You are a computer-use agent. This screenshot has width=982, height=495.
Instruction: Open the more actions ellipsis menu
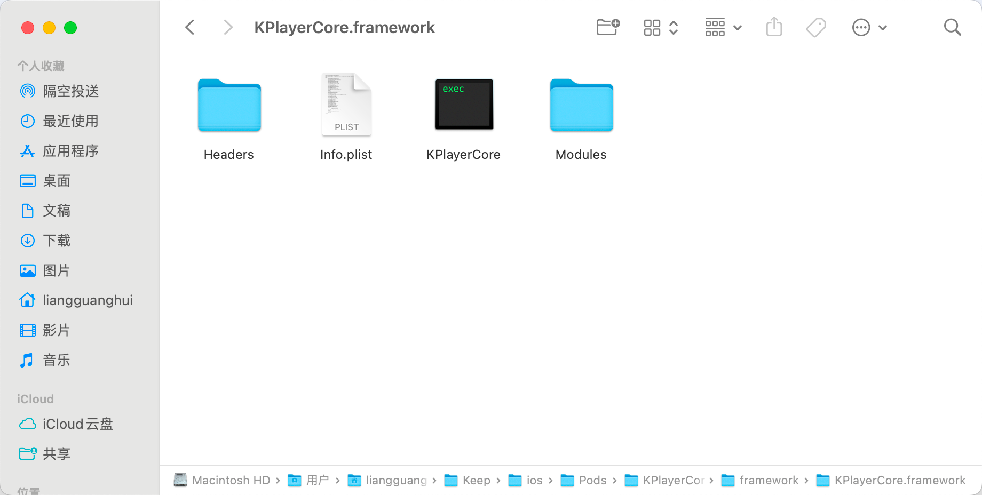pyautogui.click(x=869, y=27)
